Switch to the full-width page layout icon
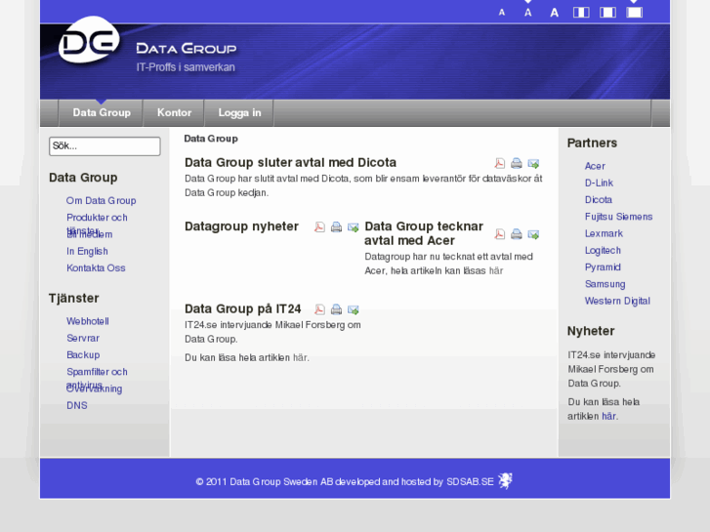This screenshot has height=532, width=710. [x=635, y=13]
